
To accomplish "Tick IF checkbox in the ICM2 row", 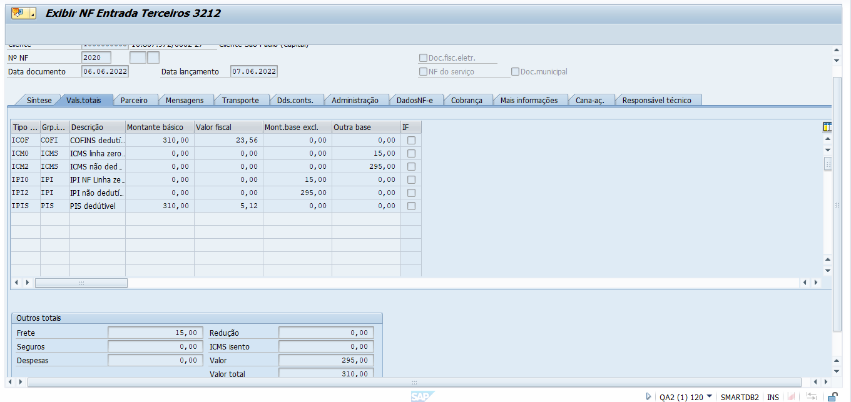I will coord(411,167).
